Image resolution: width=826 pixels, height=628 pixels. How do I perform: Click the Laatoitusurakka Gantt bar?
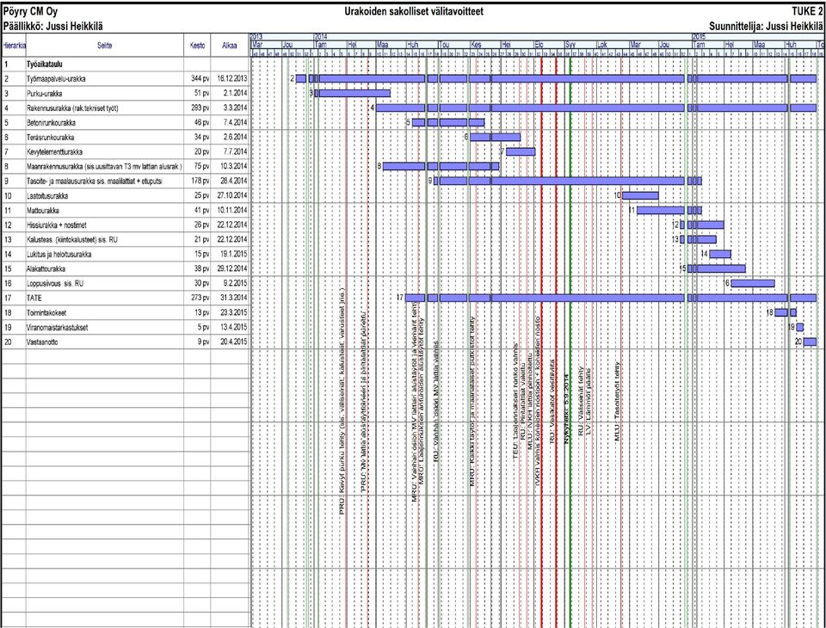click(x=640, y=196)
